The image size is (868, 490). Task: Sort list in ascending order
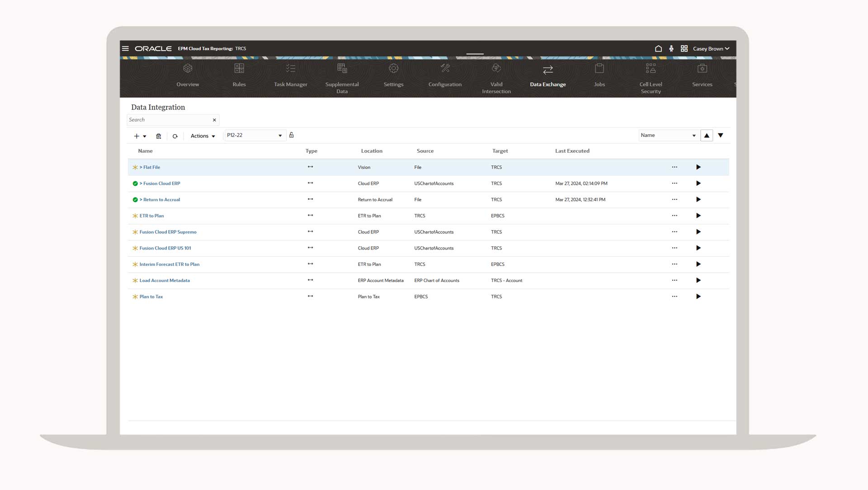click(707, 136)
